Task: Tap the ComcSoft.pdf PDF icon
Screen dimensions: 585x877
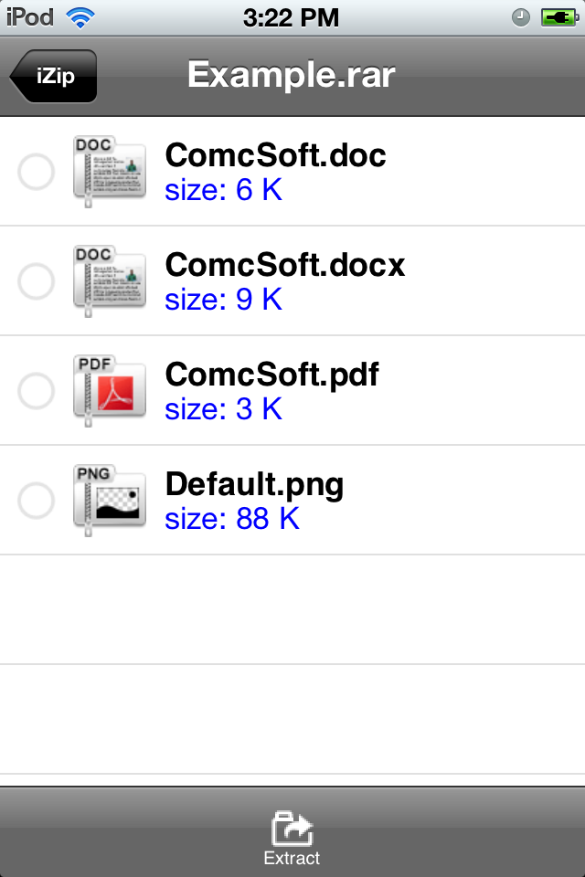Action: tap(110, 391)
